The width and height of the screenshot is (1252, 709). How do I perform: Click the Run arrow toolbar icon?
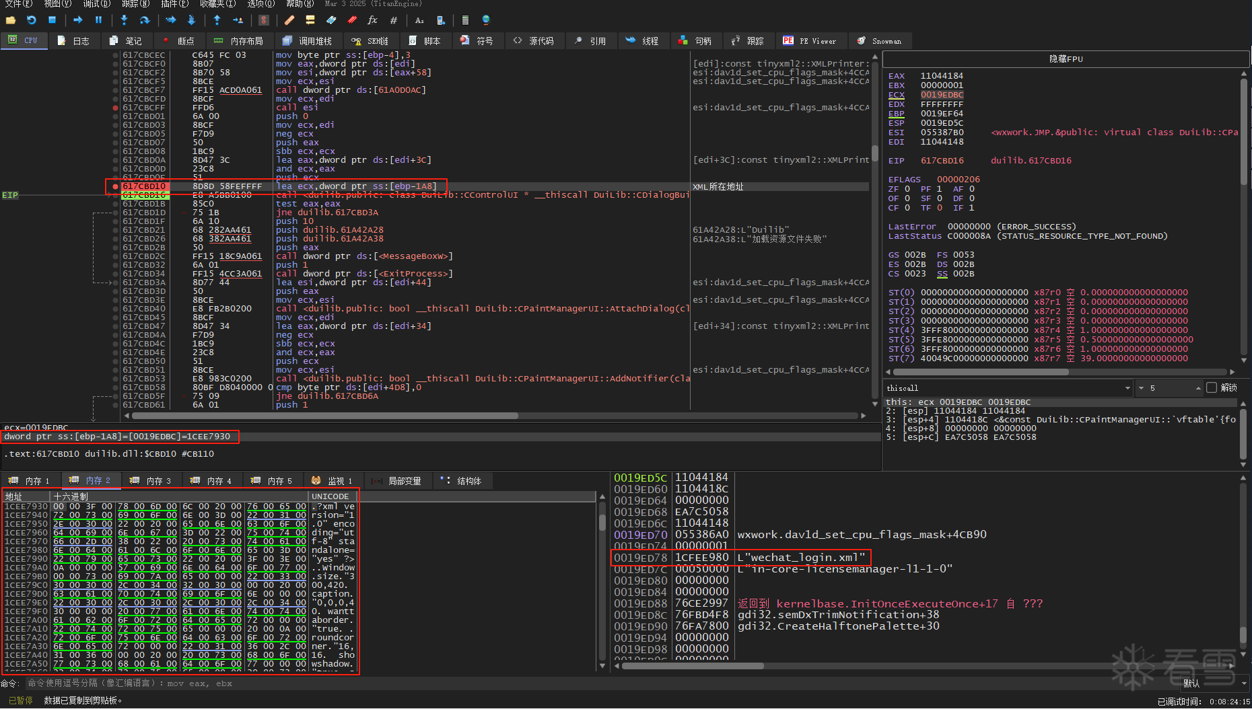(x=77, y=20)
